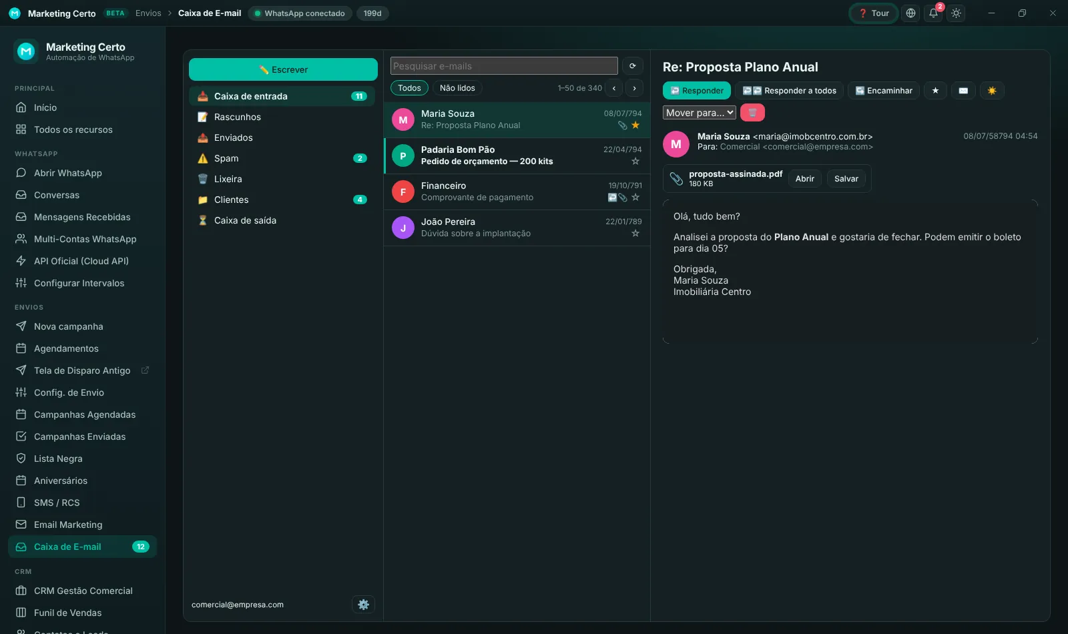Open the Clientes folder
This screenshot has height=634, width=1068.
click(x=282, y=200)
